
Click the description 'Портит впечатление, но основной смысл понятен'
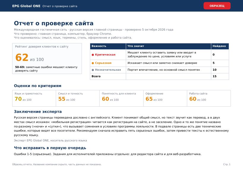[164, 70]
